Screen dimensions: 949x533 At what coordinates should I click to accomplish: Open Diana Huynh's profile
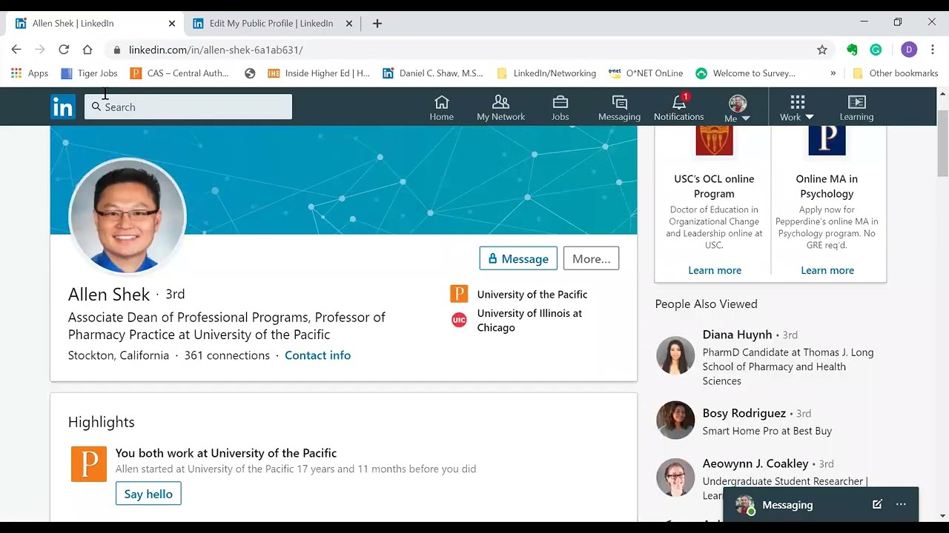click(737, 335)
